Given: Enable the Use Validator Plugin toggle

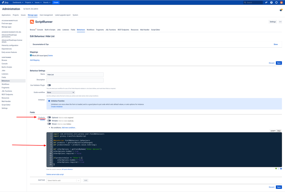Looking at the screenshot, I should (49, 85).
